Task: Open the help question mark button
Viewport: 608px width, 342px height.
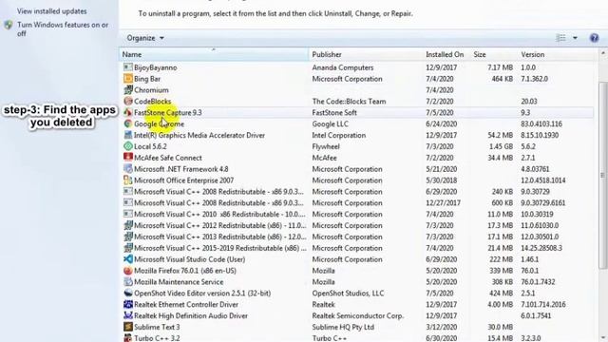Action: [x=594, y=38]
